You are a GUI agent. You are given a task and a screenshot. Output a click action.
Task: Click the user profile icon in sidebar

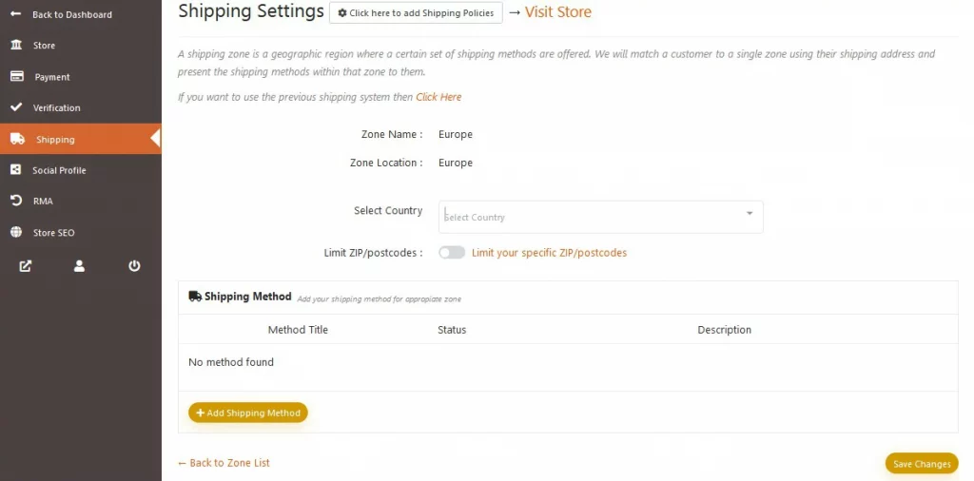[79, 265]
